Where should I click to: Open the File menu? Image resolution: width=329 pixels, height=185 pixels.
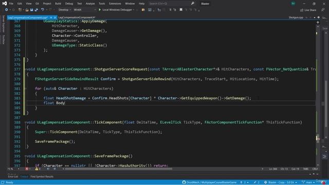(x=11, y=4)
